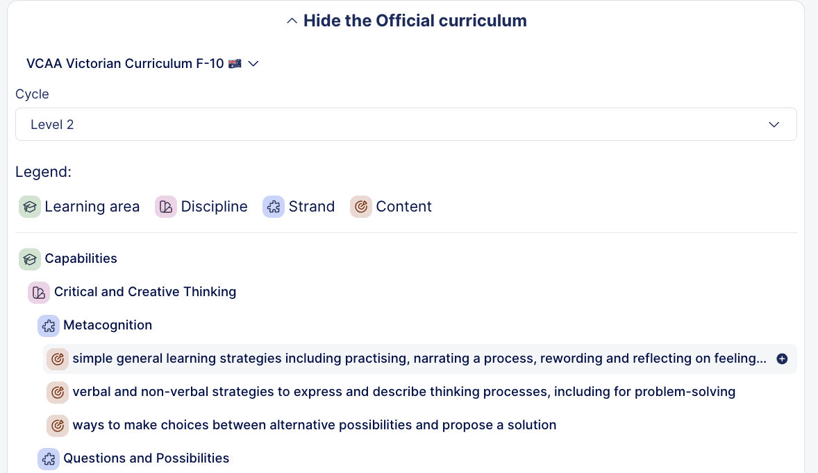Click the Critical and Creative Thinking discipline icon
The width and height of the screenshot is (818, 473).
(x=39, y=292)
